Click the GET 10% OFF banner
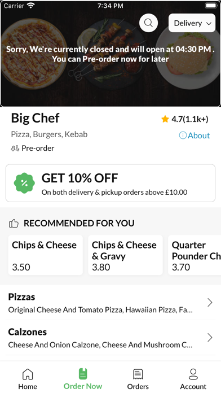Screen dimensions: 221x393 click(111, 183)
